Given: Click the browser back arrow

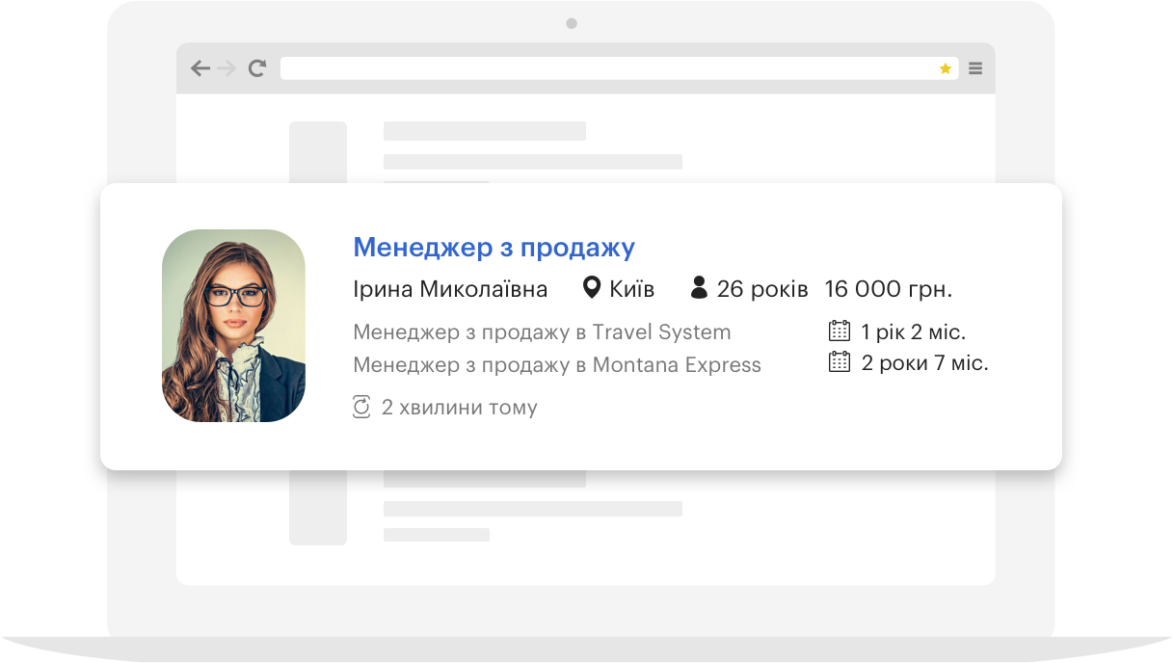Looking at the screenshot, I should tap(200, 68).
